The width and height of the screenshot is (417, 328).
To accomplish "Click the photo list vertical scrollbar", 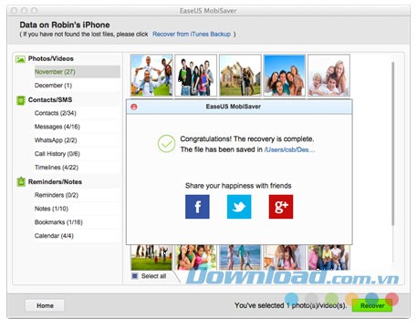I will coord(392,144).
